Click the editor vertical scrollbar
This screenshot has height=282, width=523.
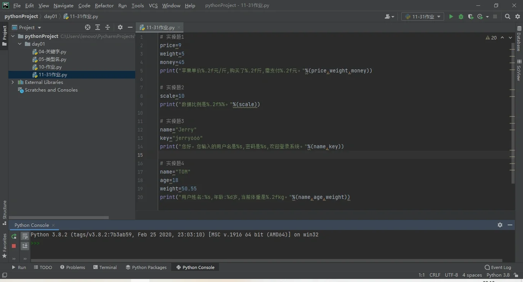coord(513,113)
